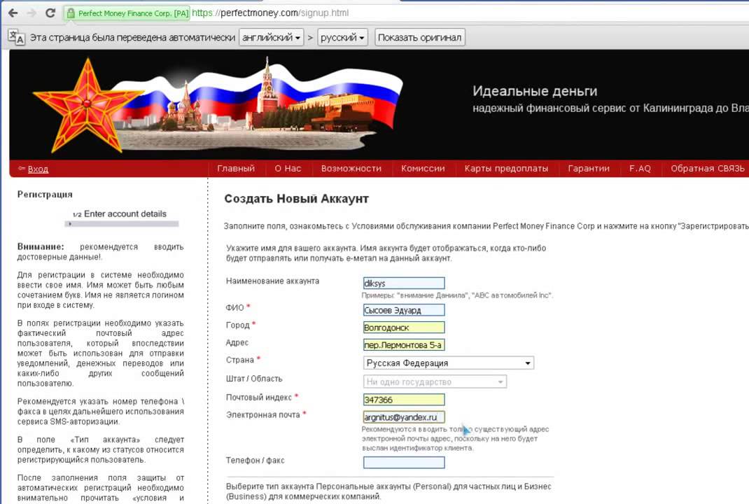The image size is (749, 504).
Task: Open the 'Возможности' menu item
Action: point(351,169)
